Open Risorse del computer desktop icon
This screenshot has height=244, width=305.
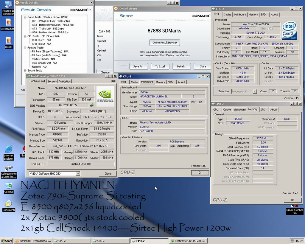tap(8, 8)
